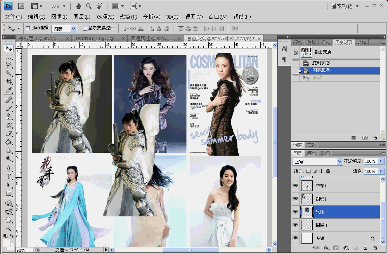388x254 pixels.
Task: Toggle lock transparent pixels
Action: [308, 171]
